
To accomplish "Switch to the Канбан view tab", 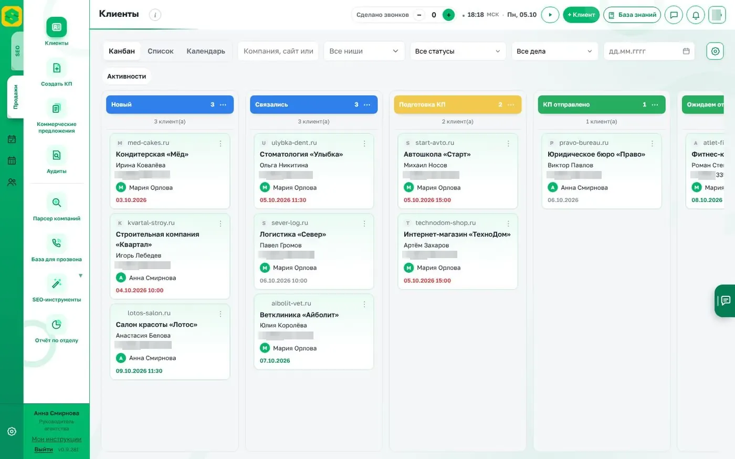I will 122,51.
